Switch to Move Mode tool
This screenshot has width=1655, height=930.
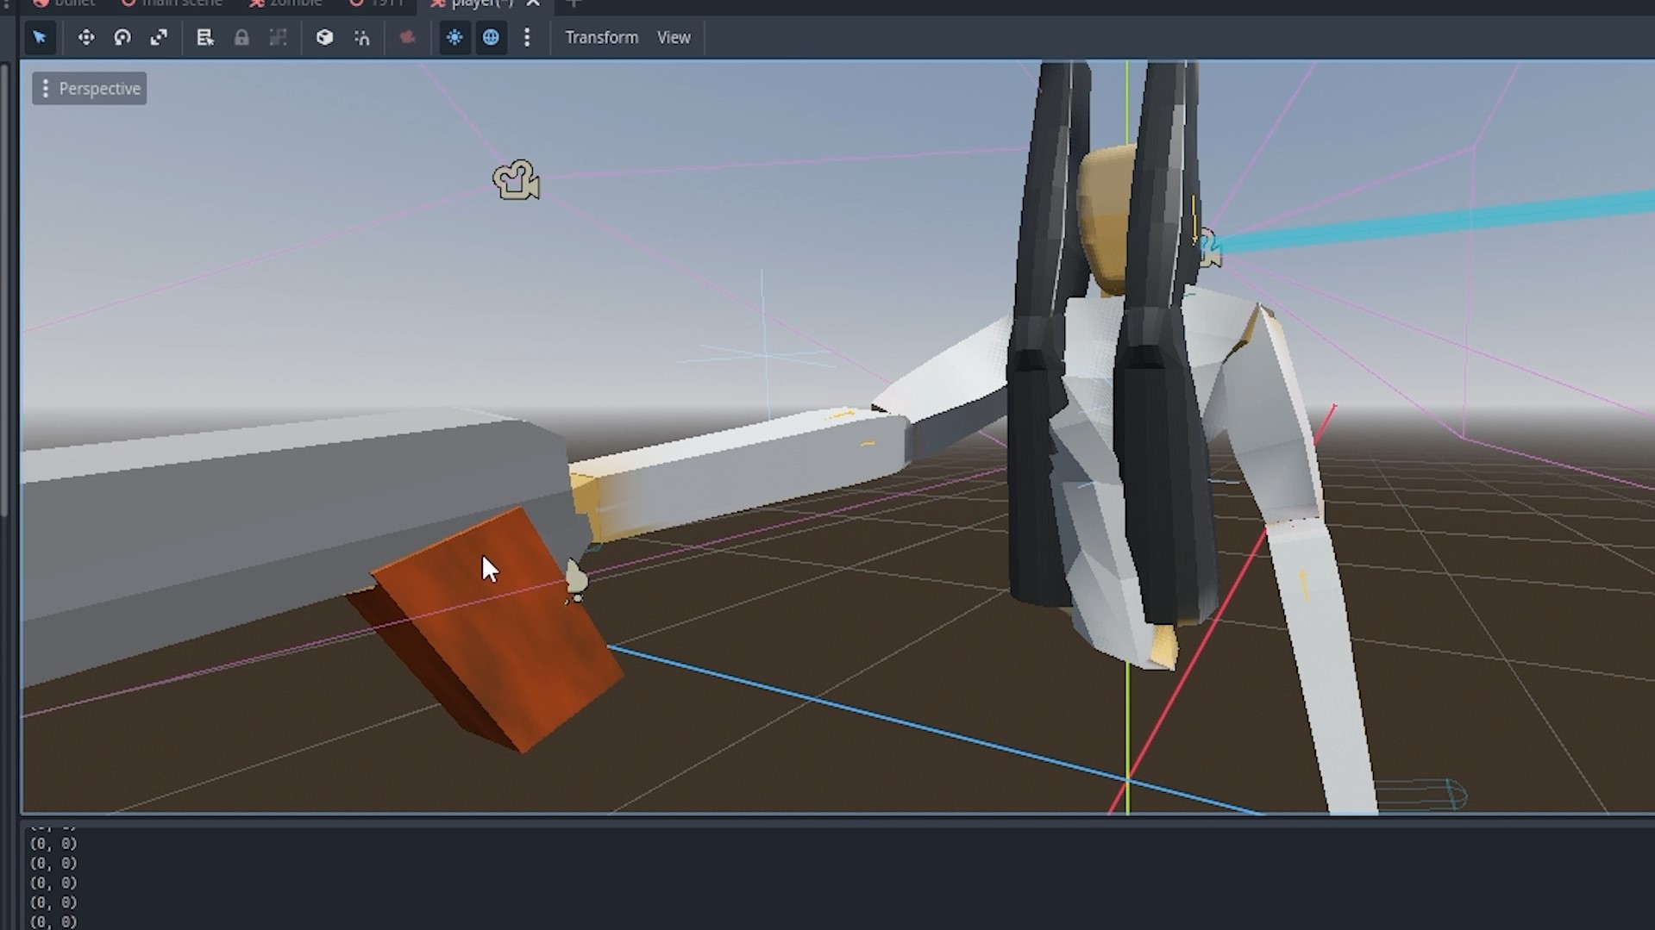click(x=85, y=37)
